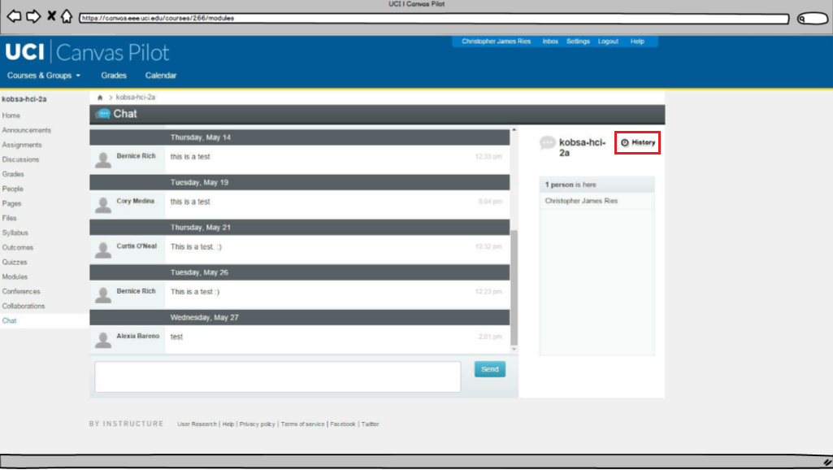The height and width of the screenshot is (470, 833).
Task: Click the browser back arrow icon
Action: tap(14, 16)
